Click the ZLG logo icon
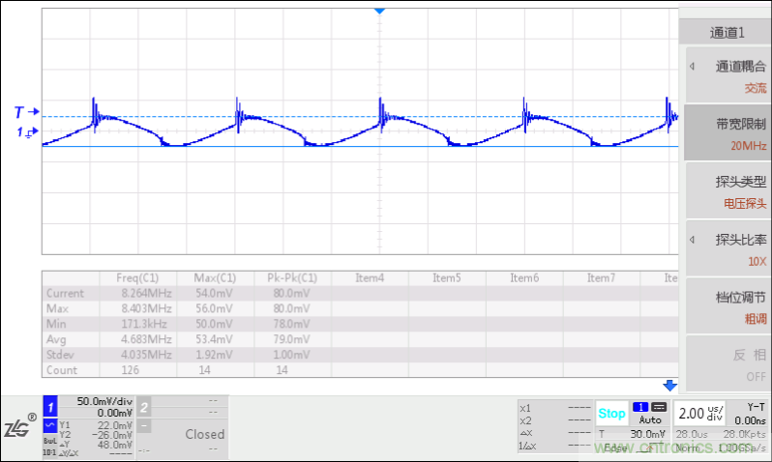772x462 pixels. pyautogui.click(x=19, y=428)
